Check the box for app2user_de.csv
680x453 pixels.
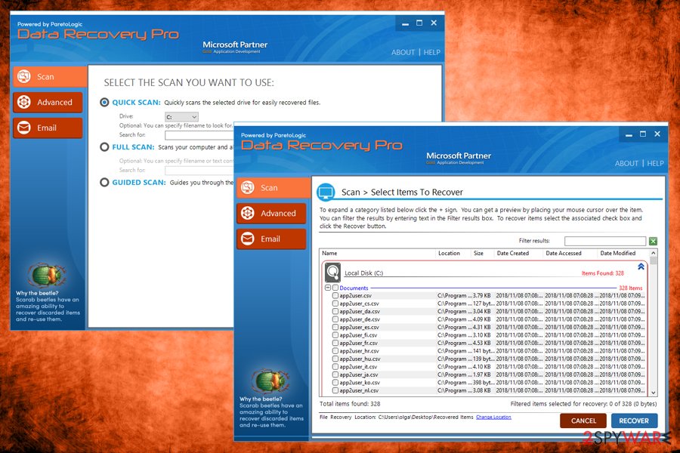tap(335, 319)
